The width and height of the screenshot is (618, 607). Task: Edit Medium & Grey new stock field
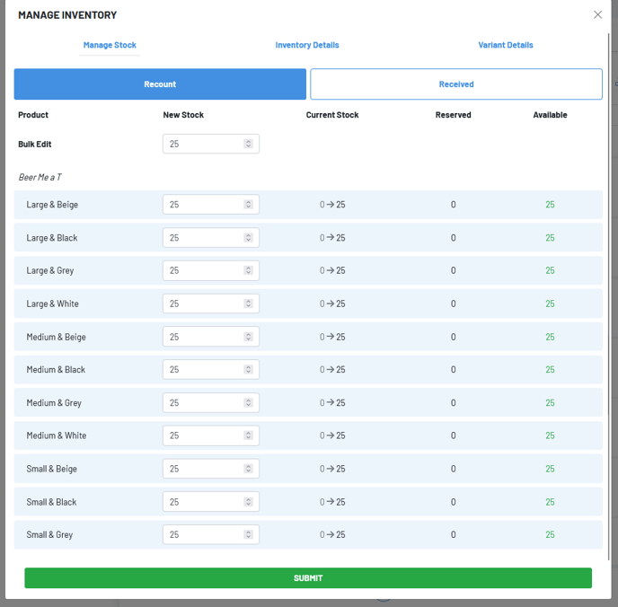[x=211, y=402]
